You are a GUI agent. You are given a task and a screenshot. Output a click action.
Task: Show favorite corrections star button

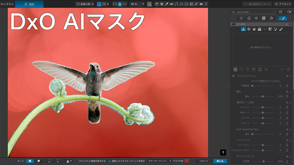coord(280,12)
